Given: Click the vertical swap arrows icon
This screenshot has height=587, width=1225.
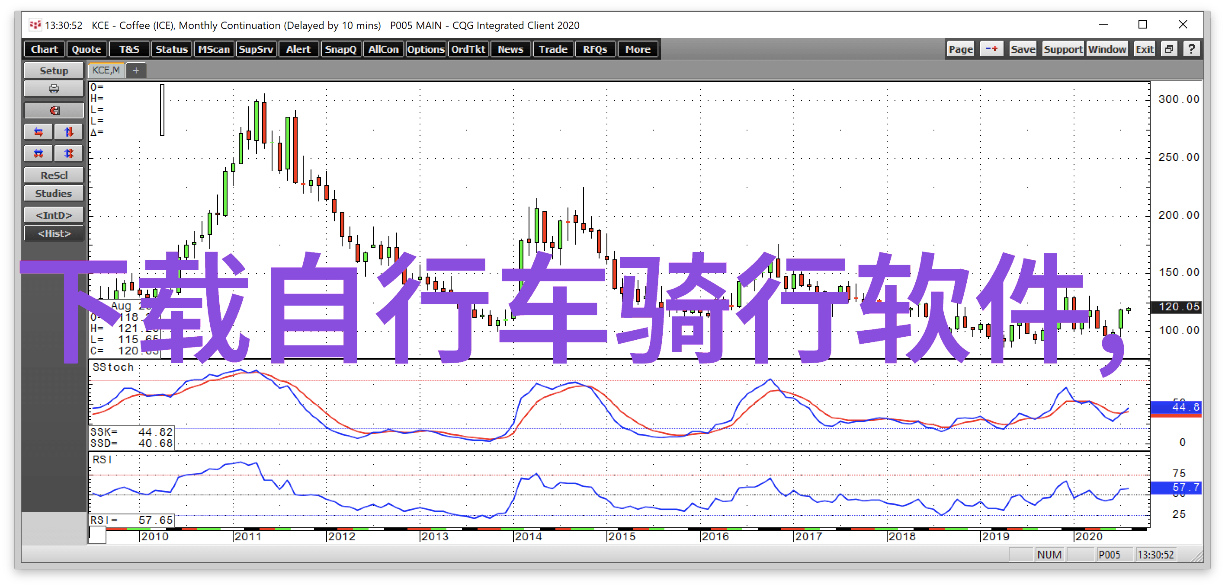Looking at the screenshot, I should coord(69,132).
